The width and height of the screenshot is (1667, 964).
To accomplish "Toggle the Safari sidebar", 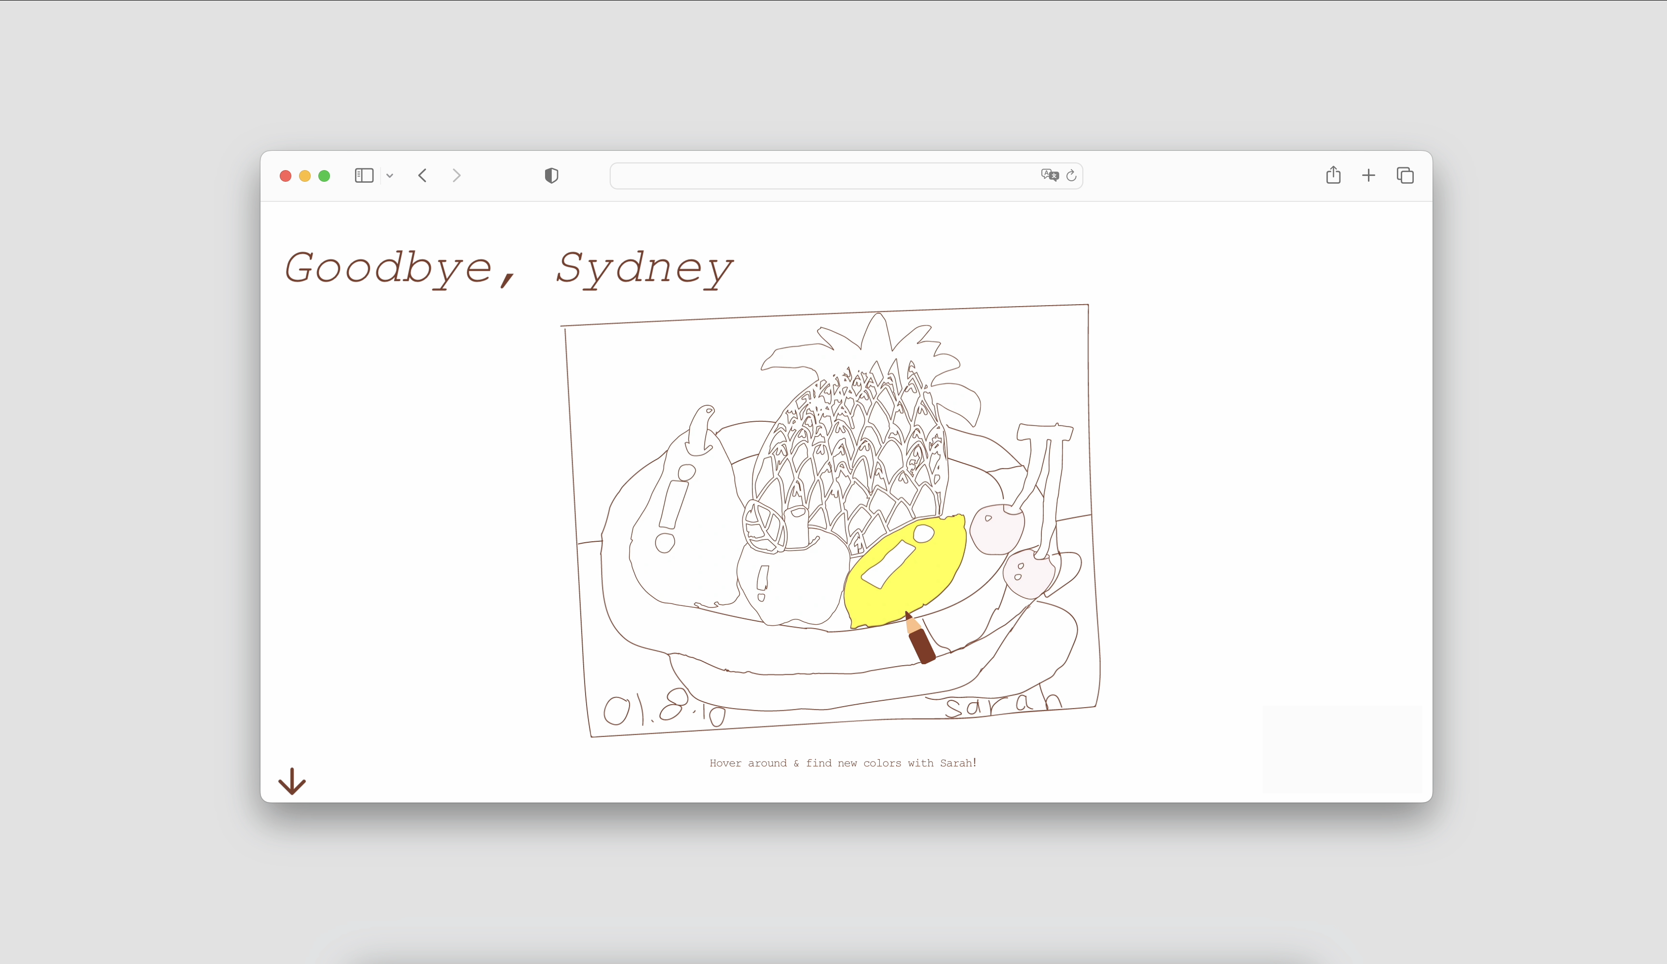I will tap(364, 175).
